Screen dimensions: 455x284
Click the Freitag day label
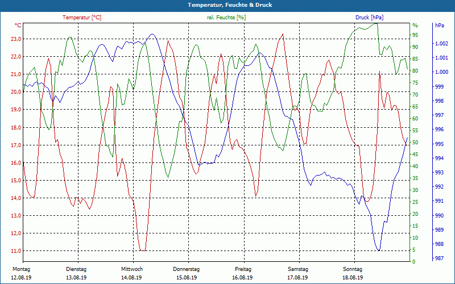243,269
